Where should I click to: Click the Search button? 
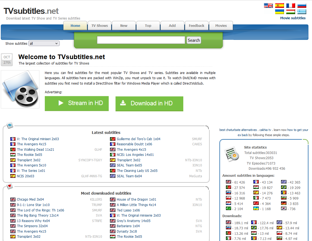[194, 40]
